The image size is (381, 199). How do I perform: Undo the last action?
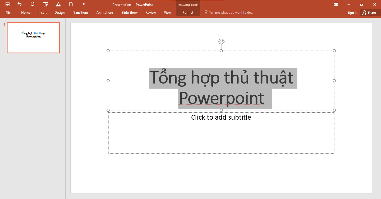(19, 4)
